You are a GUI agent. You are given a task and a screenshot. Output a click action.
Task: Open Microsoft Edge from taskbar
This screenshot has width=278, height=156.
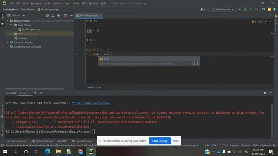(47, 152)
